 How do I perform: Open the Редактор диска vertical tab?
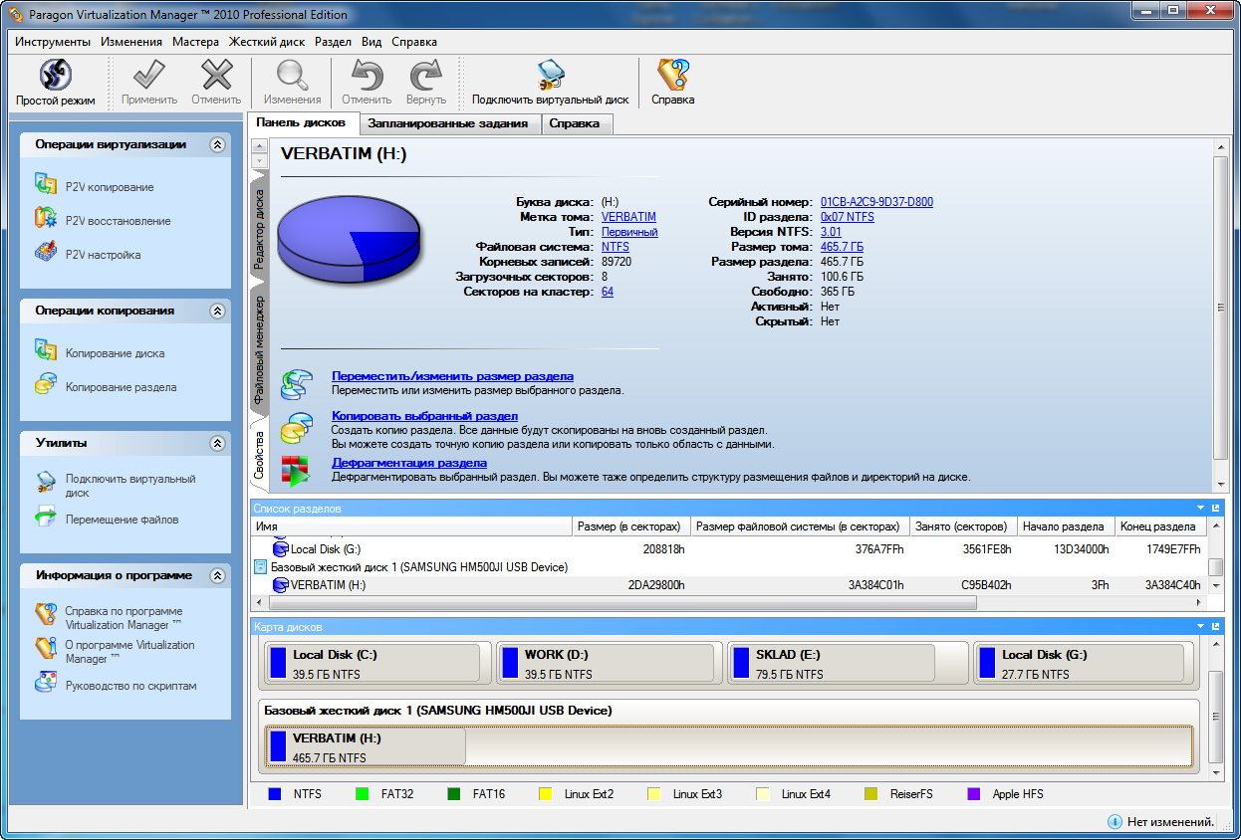[x=259, y=230]
